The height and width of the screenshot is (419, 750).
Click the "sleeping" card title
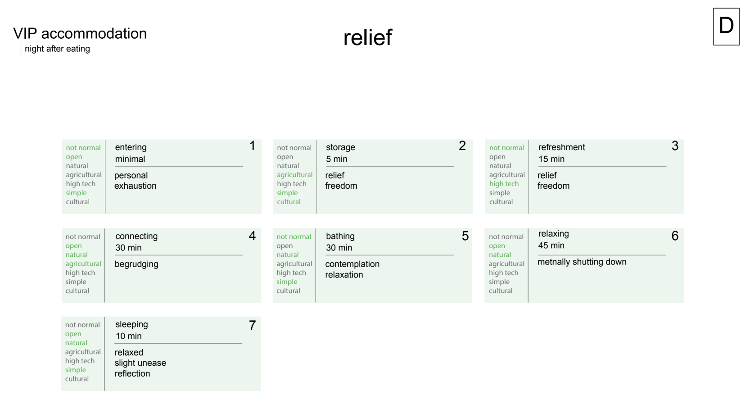[x=131, y=324]
